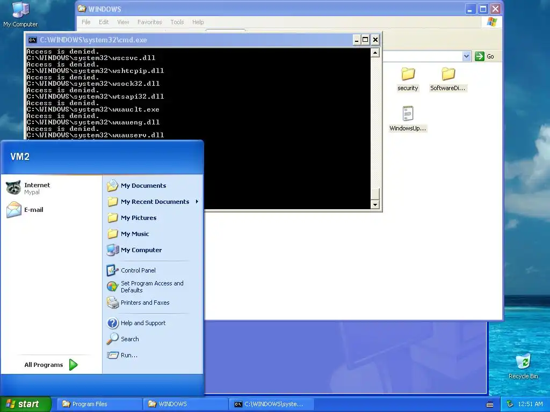The width and height of the screenshot is (550, 412).
Task: Click line wuaueng.dll in cmd output
Action: pos(92,122)
